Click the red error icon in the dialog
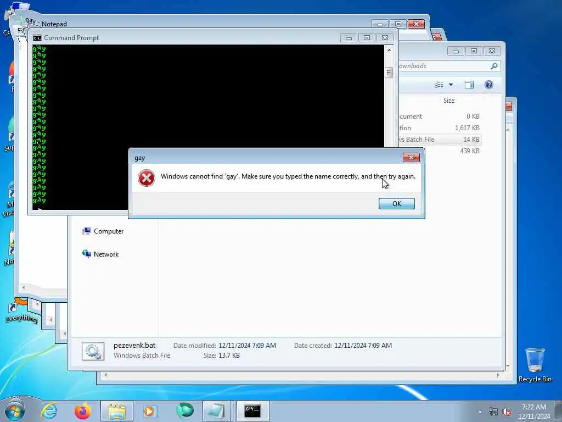Screen dimensions: 562x422 [146, 178]
